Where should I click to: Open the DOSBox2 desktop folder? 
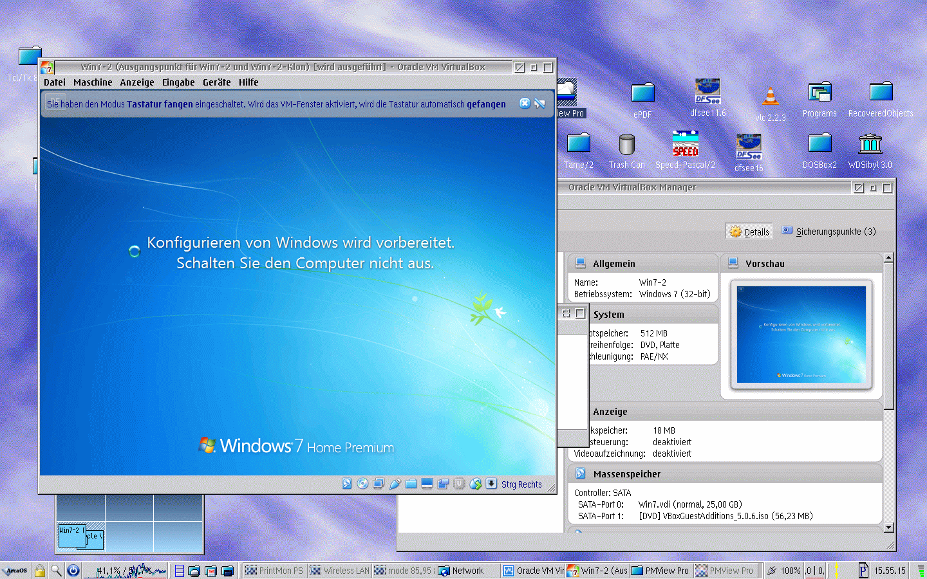(819, 151)
